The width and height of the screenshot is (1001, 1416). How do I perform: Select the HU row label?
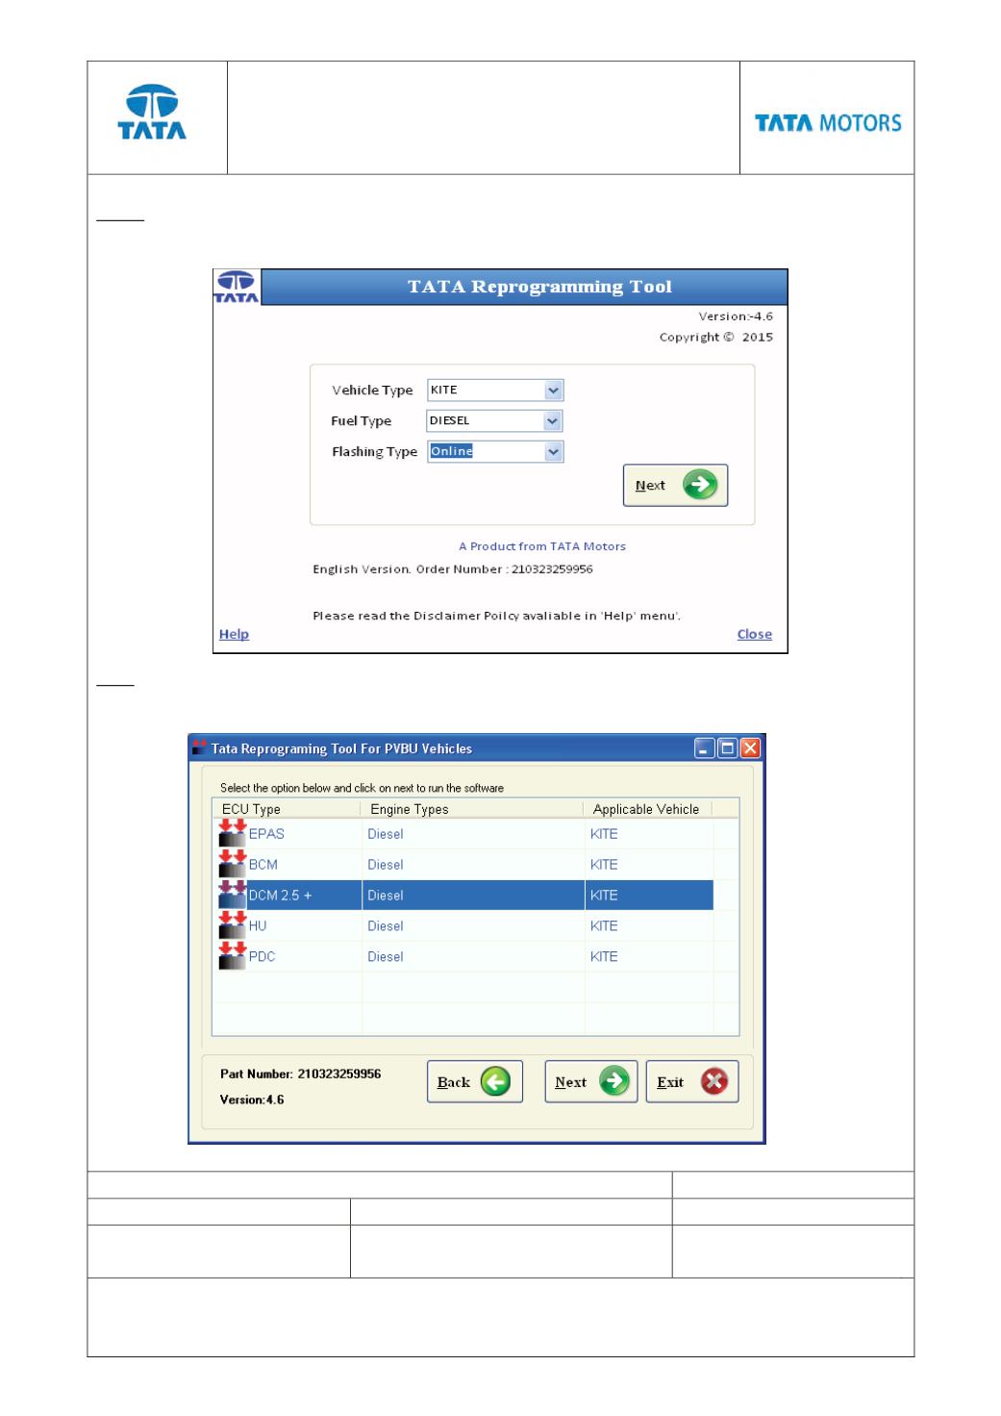point(258,926)
